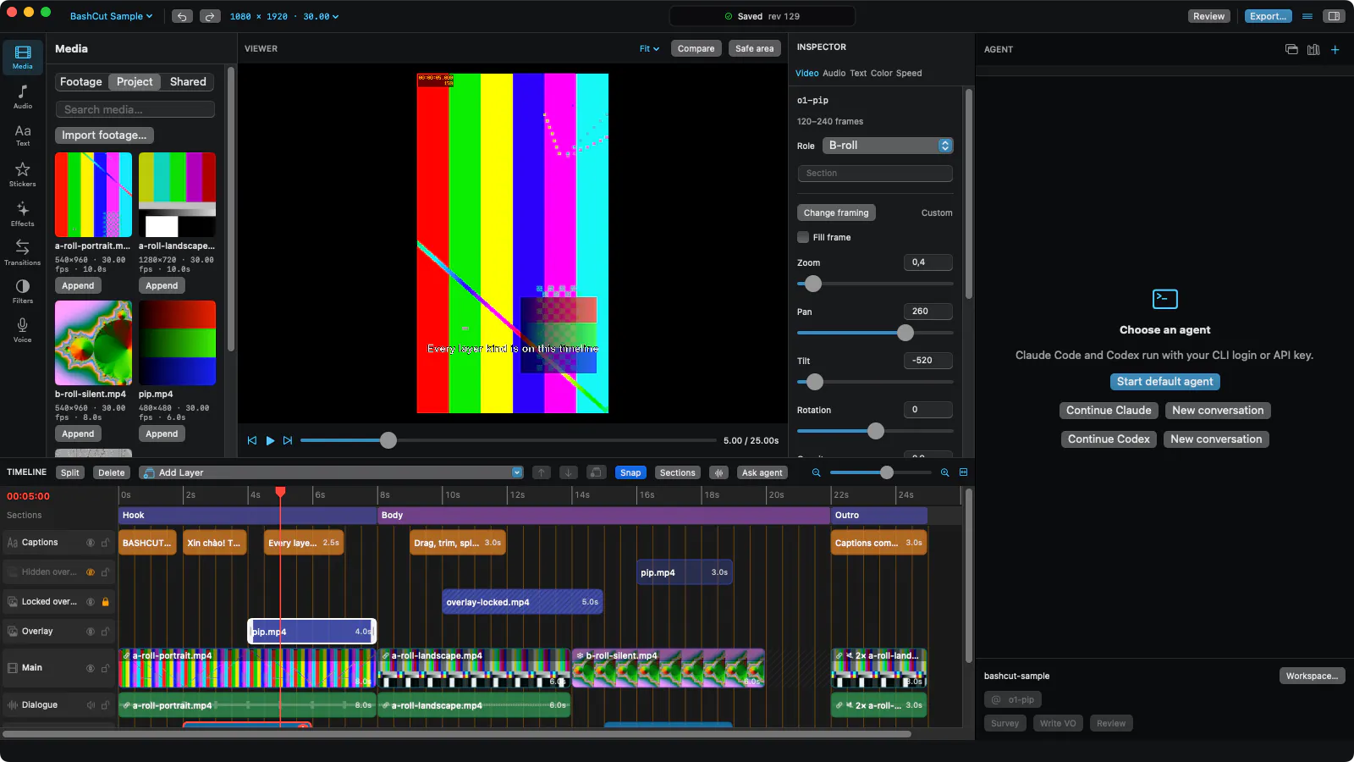Click the Pan slider handle
This screenshot has height=762, width=1354.
905,333
